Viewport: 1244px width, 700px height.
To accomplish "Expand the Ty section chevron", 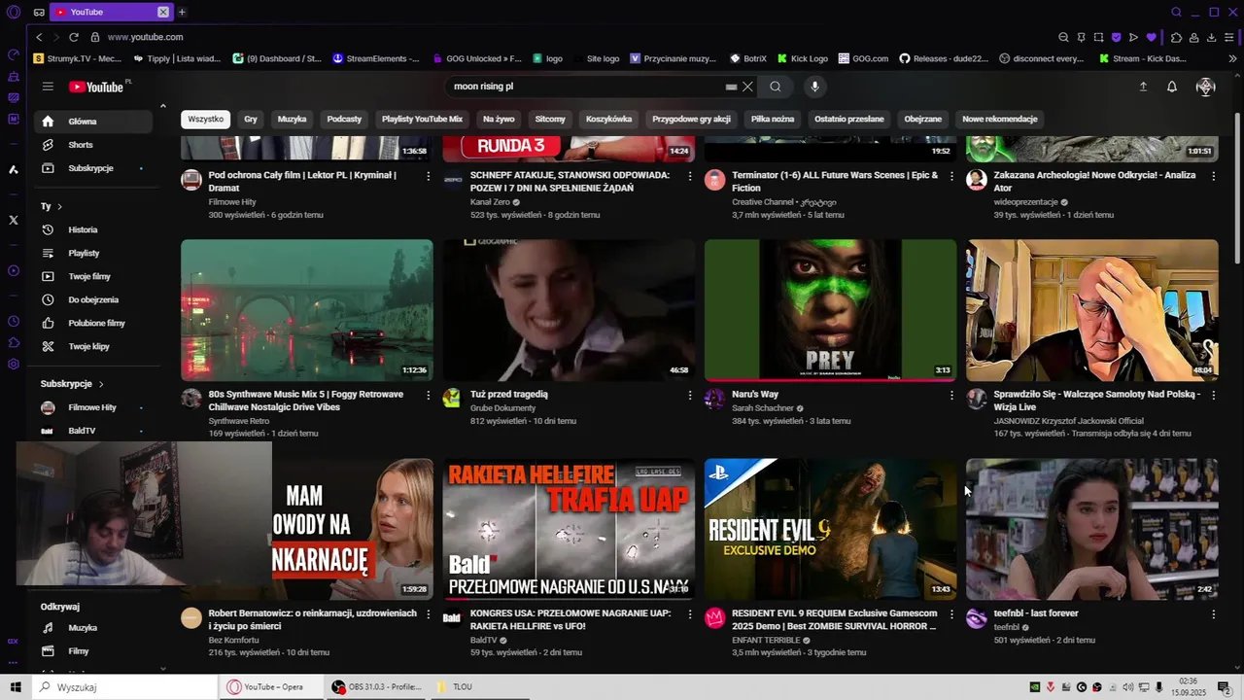I will pyautogui.click(x=59, y=206).
